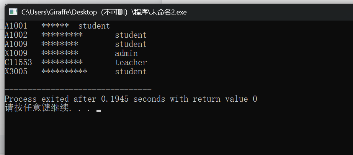Click the X3005 account ID
This screenshot has width=353, height=155.
pos(16,72)
